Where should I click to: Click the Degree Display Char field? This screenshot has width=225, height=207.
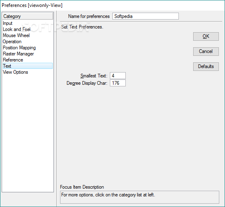[118, 83]
